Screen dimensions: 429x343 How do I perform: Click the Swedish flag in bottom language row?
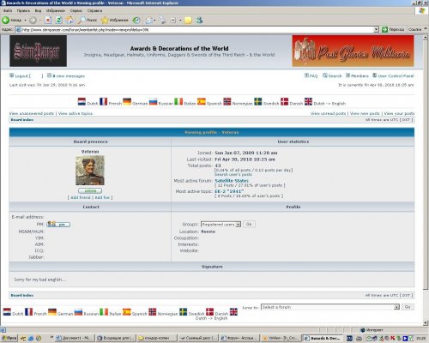[x=184, y=312]
